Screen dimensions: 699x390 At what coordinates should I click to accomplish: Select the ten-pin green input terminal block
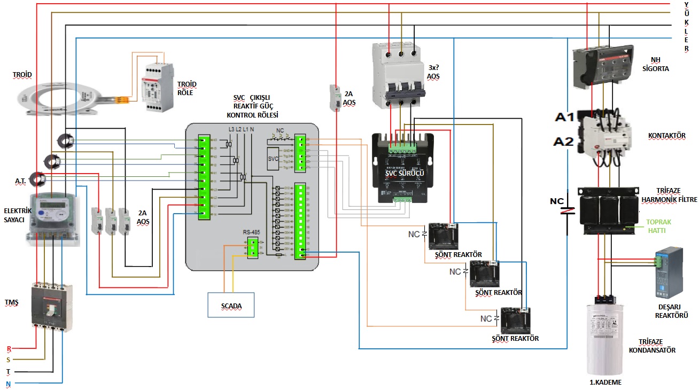pos(203,177)
